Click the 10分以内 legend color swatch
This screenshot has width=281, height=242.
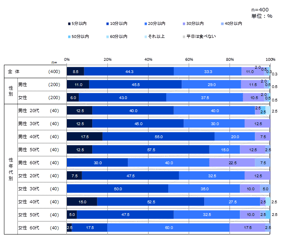tap(108, 24)
